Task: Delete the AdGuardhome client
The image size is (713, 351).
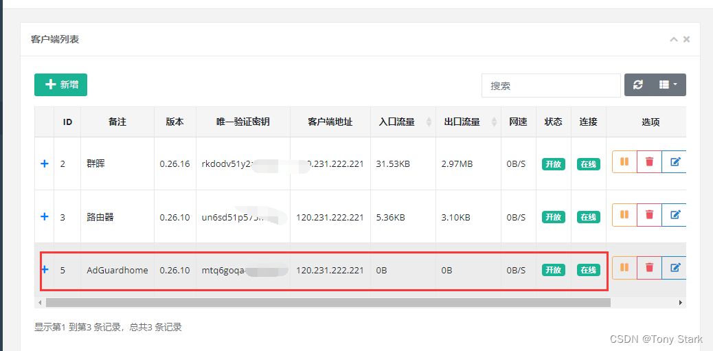Action: [649, 268]
